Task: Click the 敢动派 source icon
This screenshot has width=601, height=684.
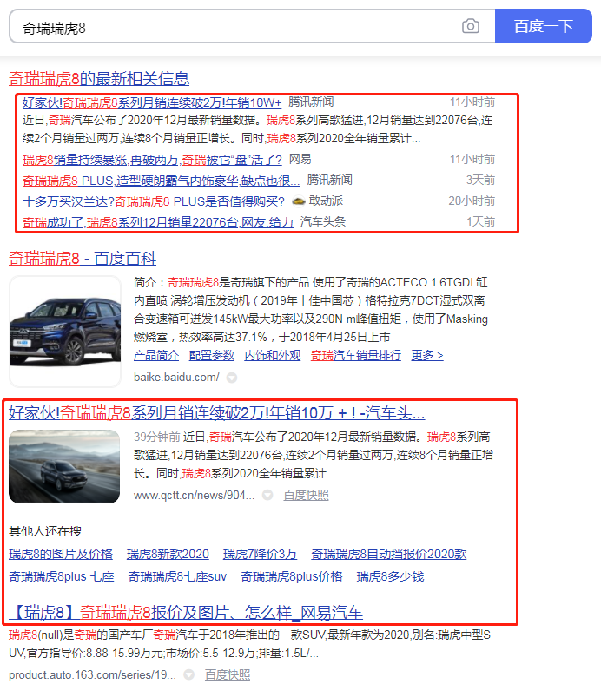Action: tap(299, 201)
